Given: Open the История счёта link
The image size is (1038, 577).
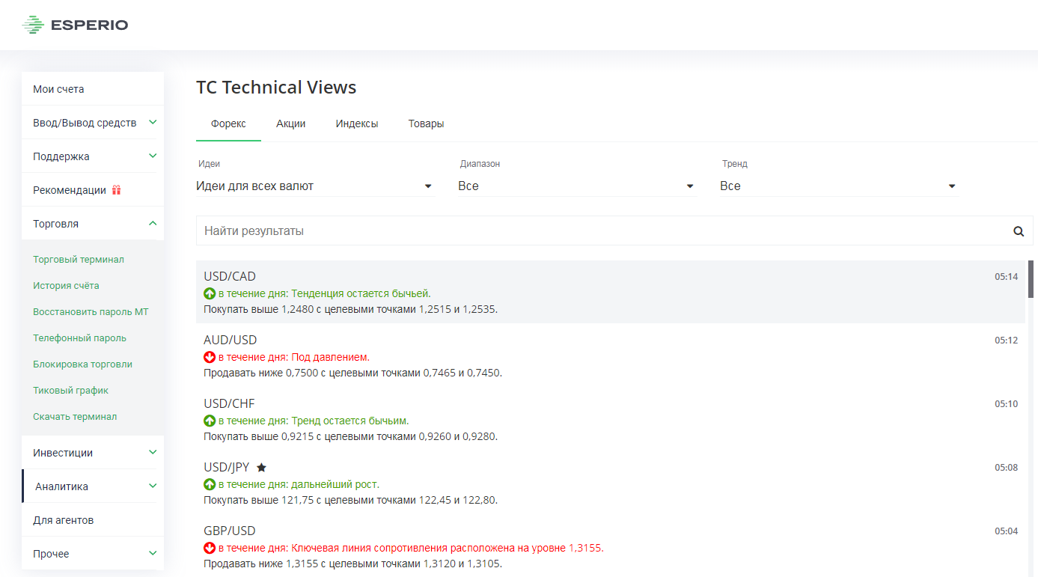Looking at the screenshot, I should (66, 285).
